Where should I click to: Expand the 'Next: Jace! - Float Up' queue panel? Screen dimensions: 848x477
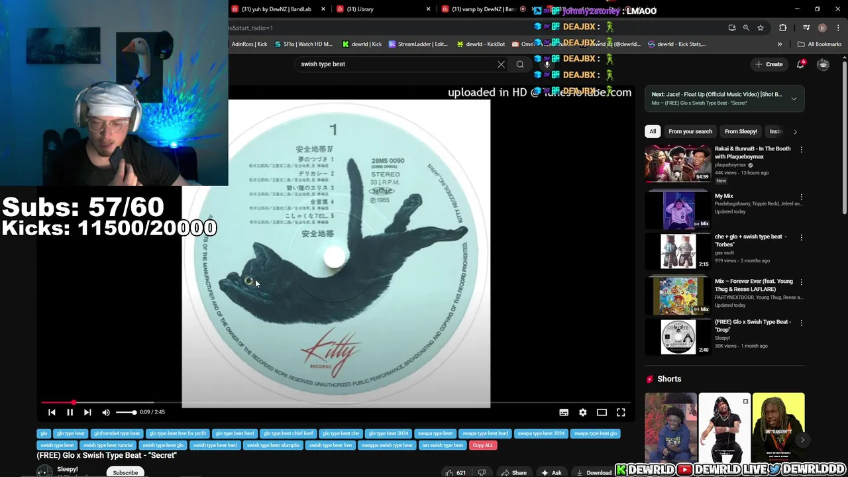tap(794, 99)
